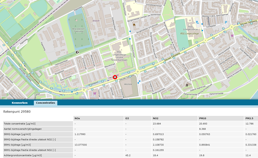Click the NO2 SRM1 value 2.108730
258x158 pixels.
tap(158, 145)
